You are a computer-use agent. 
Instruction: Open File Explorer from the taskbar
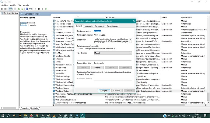click(26, 115)
